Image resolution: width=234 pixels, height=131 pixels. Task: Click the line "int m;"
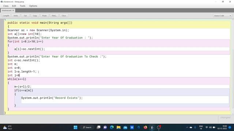pos(12,64)
